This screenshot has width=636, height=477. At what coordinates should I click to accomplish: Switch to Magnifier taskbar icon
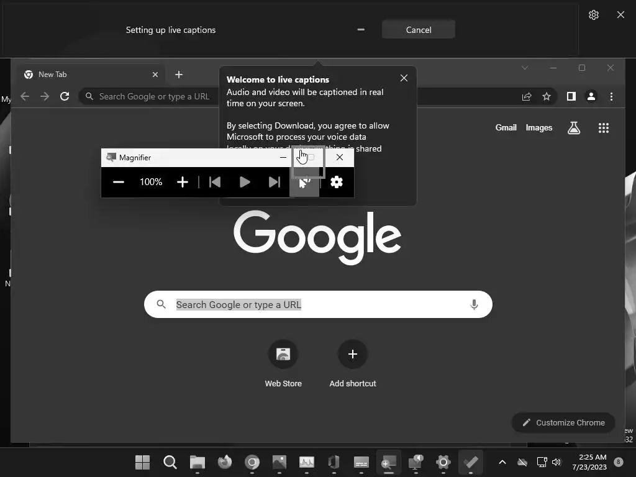pyautogui.click(x=389, y=462)
